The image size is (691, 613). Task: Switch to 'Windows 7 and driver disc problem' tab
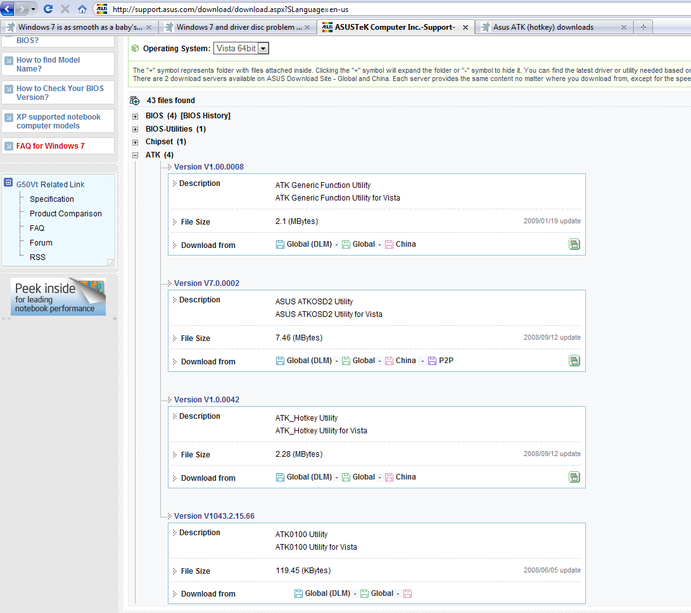click(238, 27)
